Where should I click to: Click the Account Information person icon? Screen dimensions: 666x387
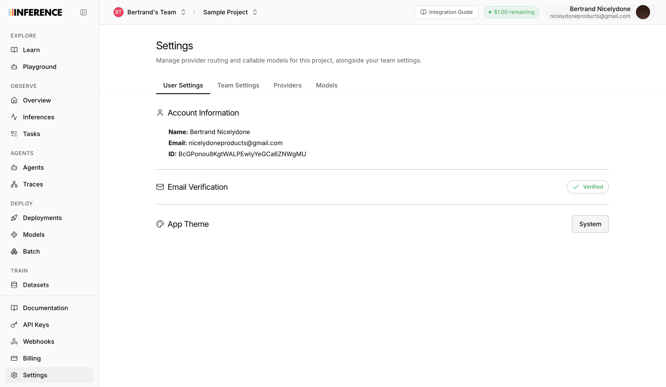point(160,113)
